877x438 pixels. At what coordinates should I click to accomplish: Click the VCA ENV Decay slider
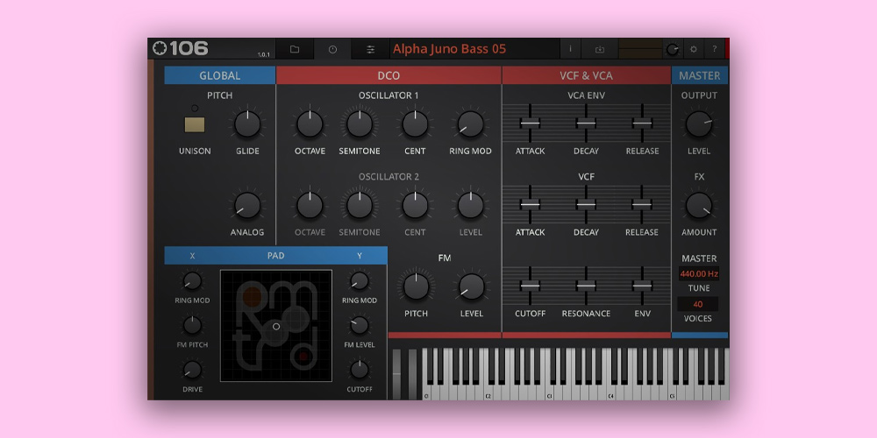(586, 123)
